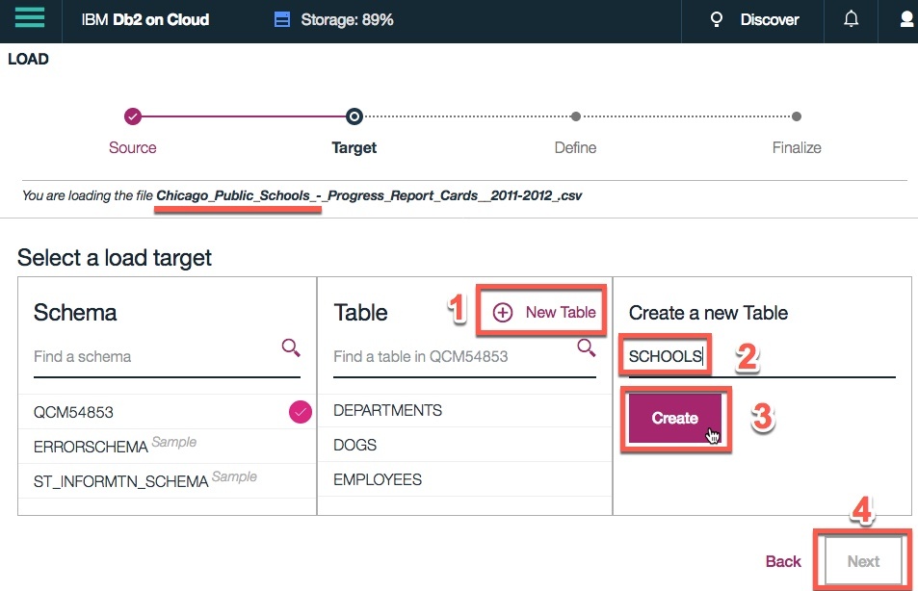Jump to the Finalize step
Image resolution: width=918 pixels, height=591 pixels.
797,117
